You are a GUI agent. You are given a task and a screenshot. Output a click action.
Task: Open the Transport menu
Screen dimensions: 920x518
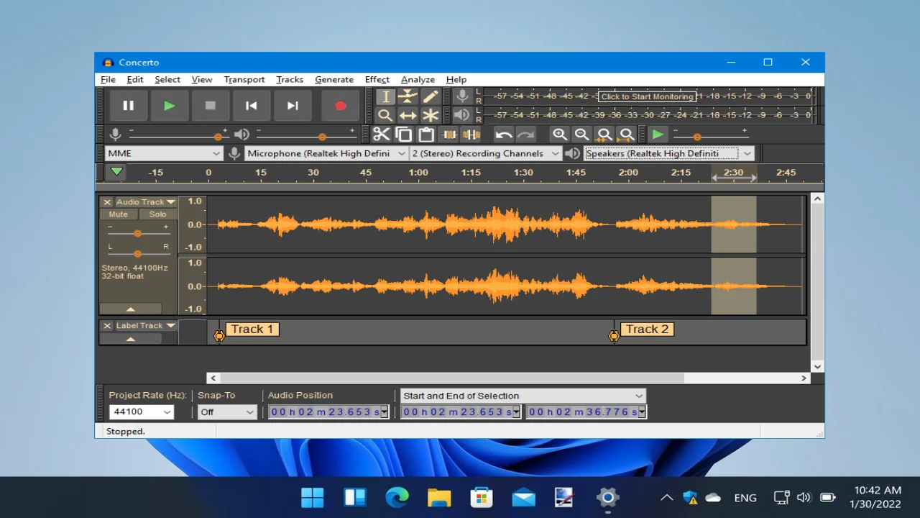pos(244,80)
